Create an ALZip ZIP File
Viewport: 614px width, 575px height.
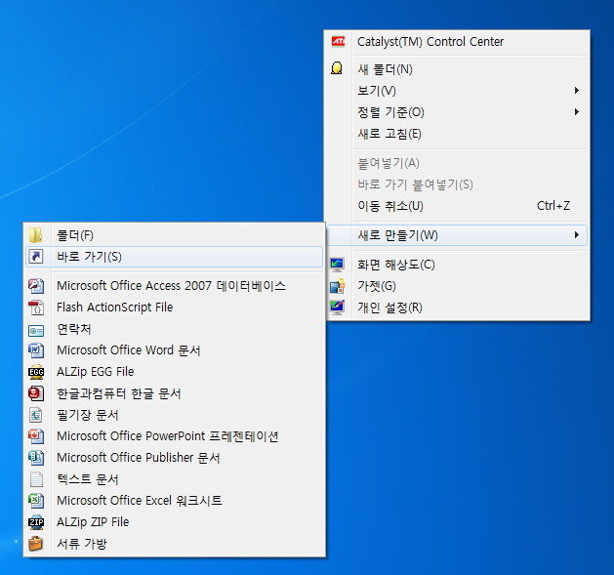point(175,521)
